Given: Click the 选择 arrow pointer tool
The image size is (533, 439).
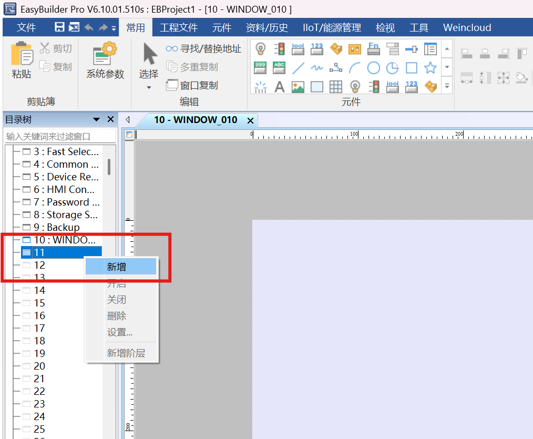Looking at the screenshot, I should 149,60.
